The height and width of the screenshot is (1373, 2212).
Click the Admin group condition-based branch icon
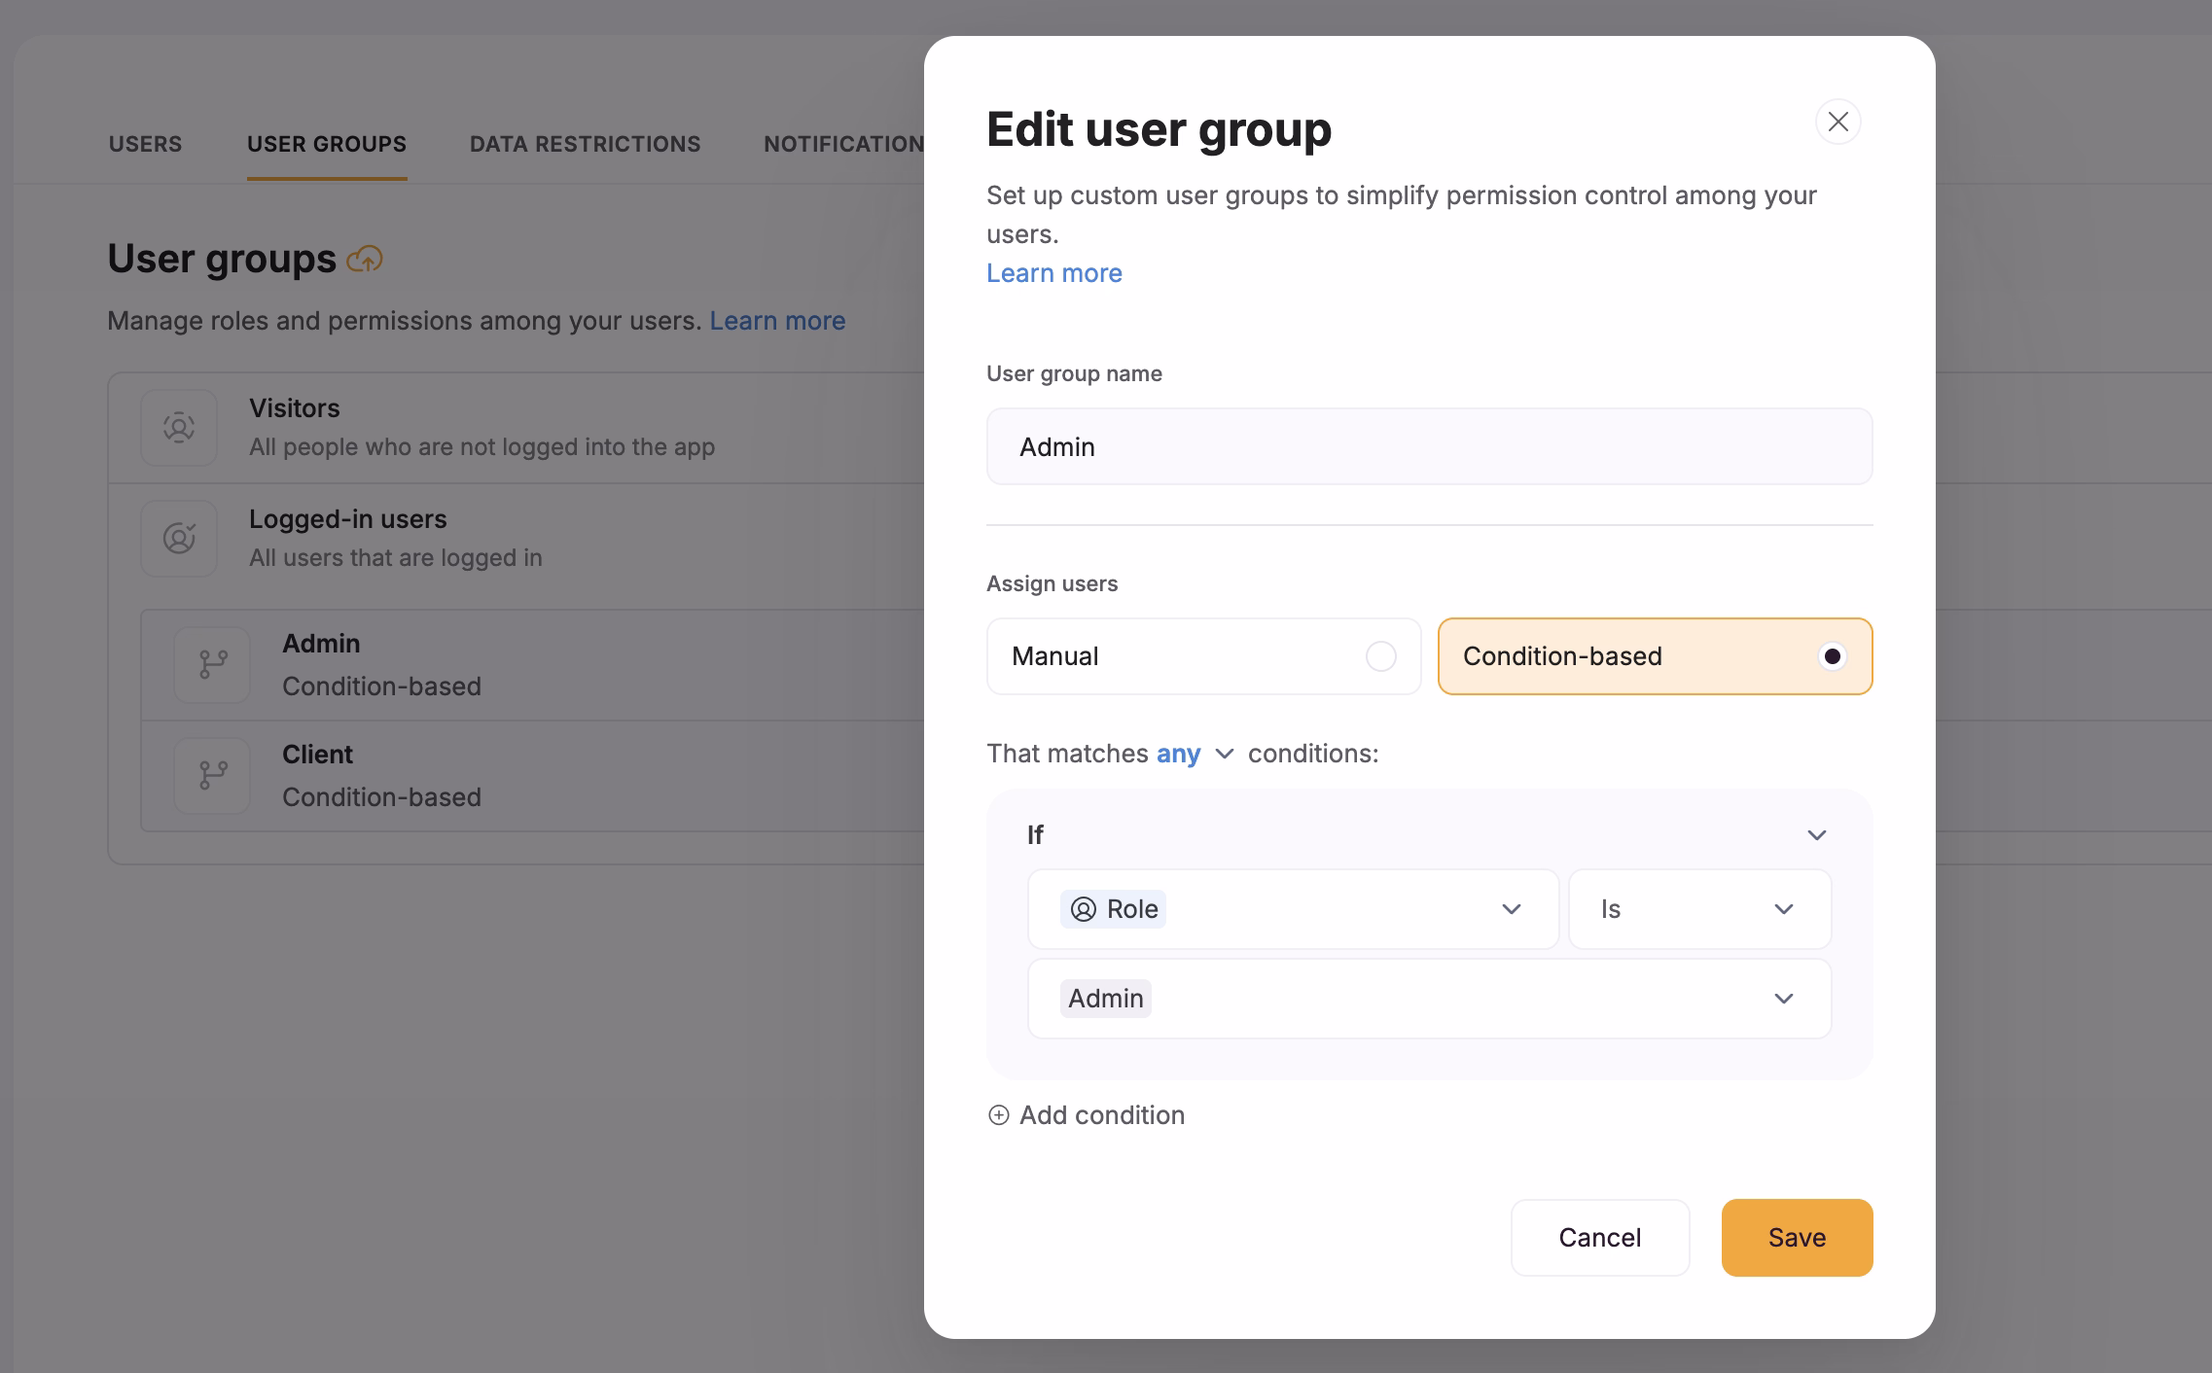coord(211,665)
